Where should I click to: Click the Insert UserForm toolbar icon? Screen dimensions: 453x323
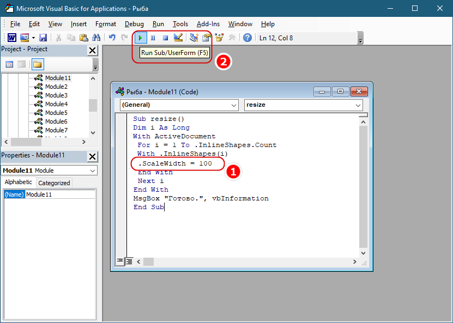(x=25, y=38)
